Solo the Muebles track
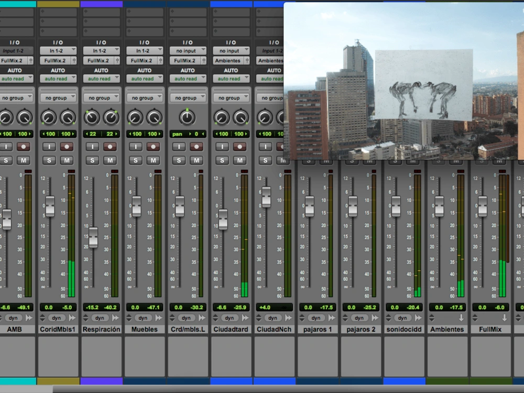The image size is (524, 393). click(x=136, y=160)
